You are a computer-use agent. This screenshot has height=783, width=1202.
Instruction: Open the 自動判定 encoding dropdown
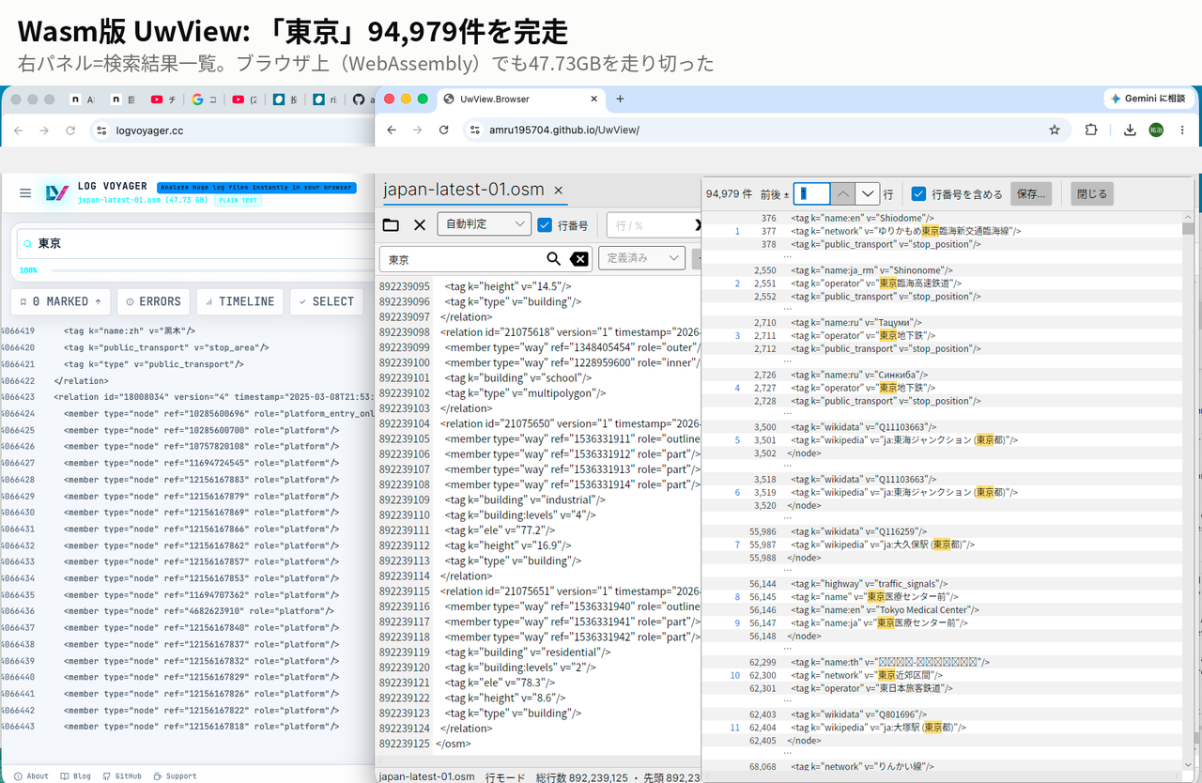(485, 225)
